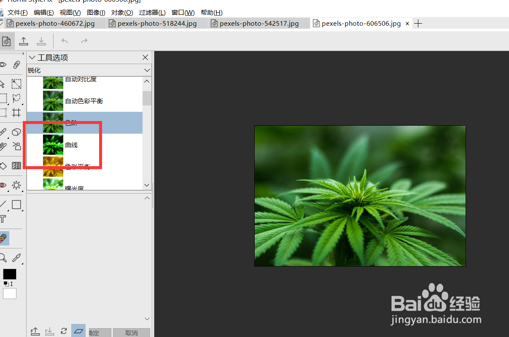Switch to pexels-photo-542517.jpg tab
This screenshot has width=509, height=337.
[x=259, y=24]
